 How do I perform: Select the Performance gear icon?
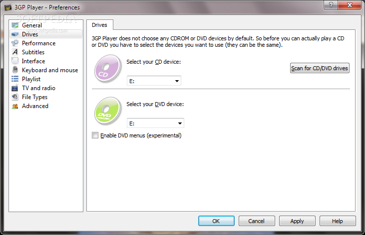(x=15, y=43)
